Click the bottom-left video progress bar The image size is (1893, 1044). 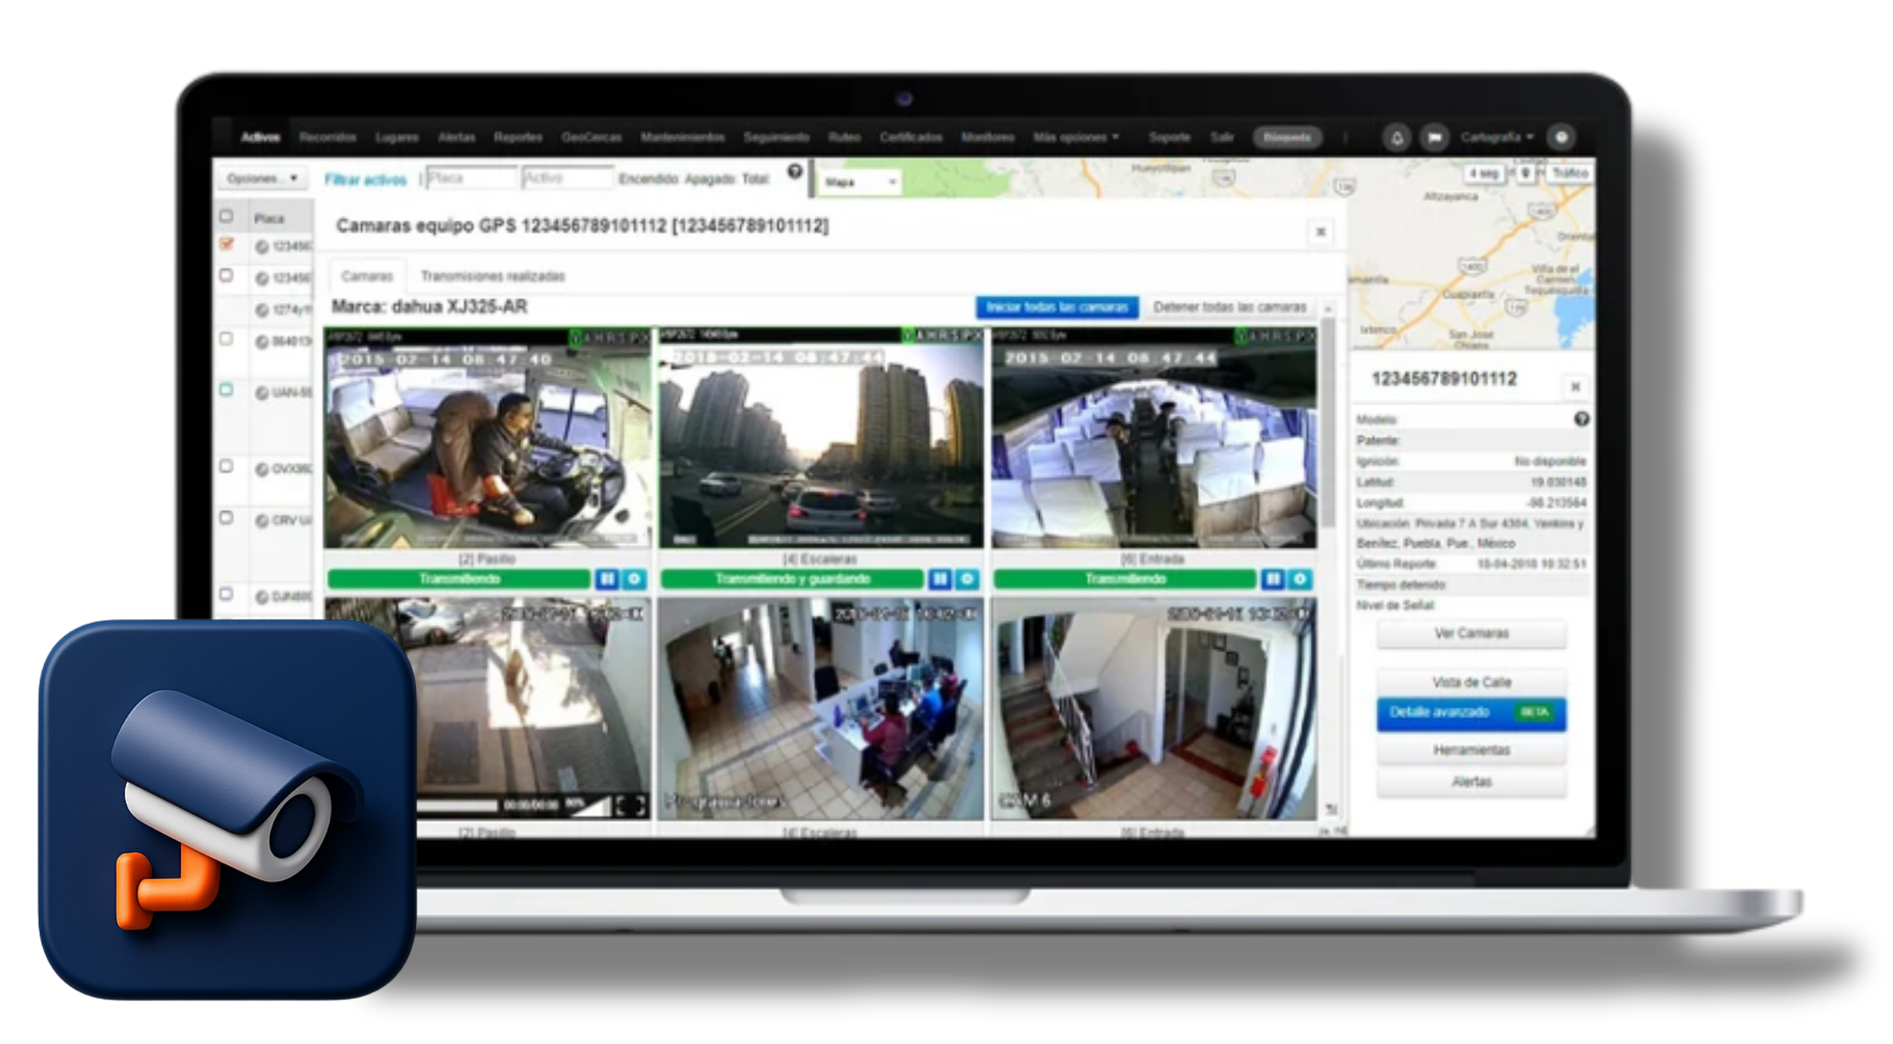point(456,805)
